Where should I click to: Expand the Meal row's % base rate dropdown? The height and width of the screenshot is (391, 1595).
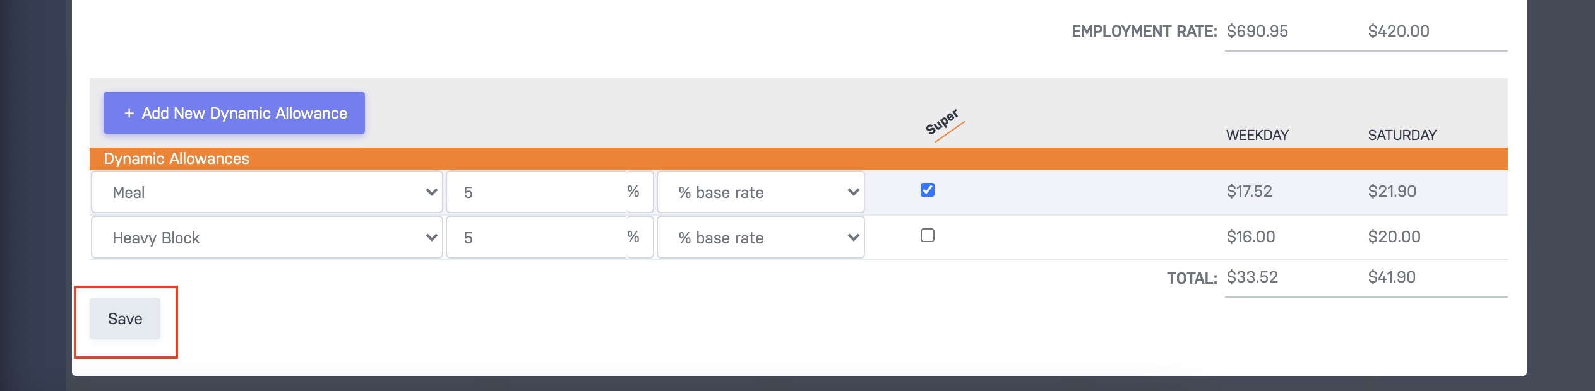tap(760, 192)
